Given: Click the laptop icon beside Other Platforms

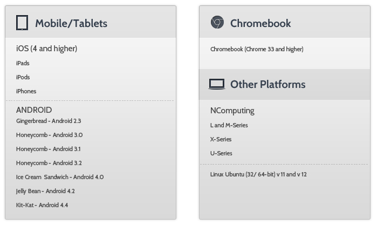Looking at the screenshot, I should 217,84.
